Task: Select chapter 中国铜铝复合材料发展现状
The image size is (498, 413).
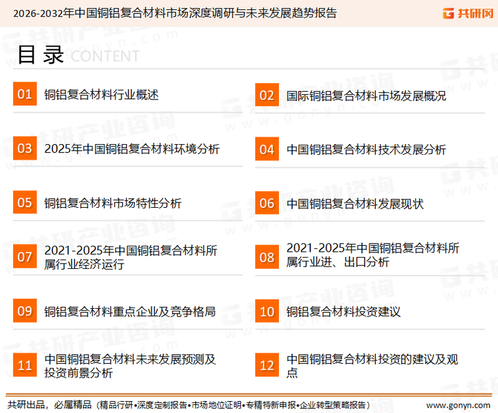Action: click(355, 204)
